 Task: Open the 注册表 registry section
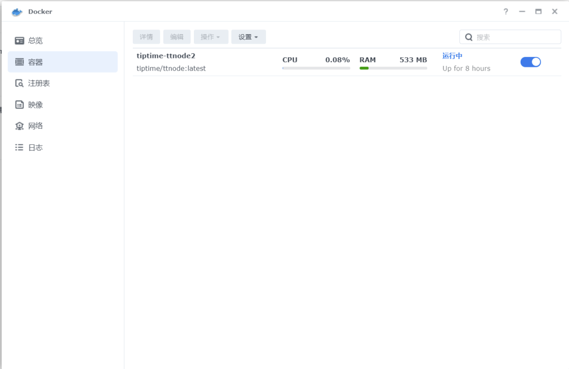click(63, 83)
